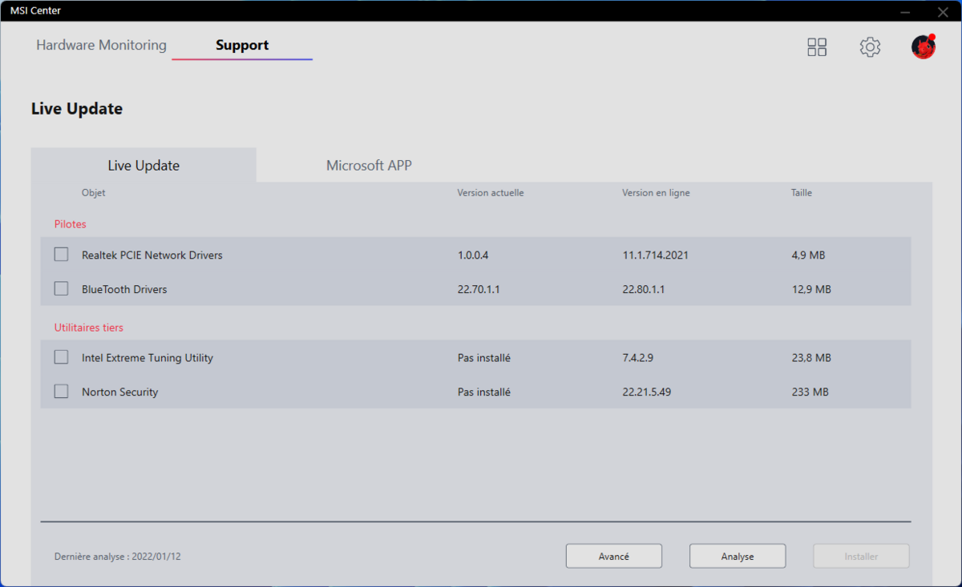Click current version 22.70.1.1
Viewport: 962px width, 587px height.
click(479, 289)
